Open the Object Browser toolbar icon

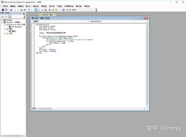click(56, 10)
